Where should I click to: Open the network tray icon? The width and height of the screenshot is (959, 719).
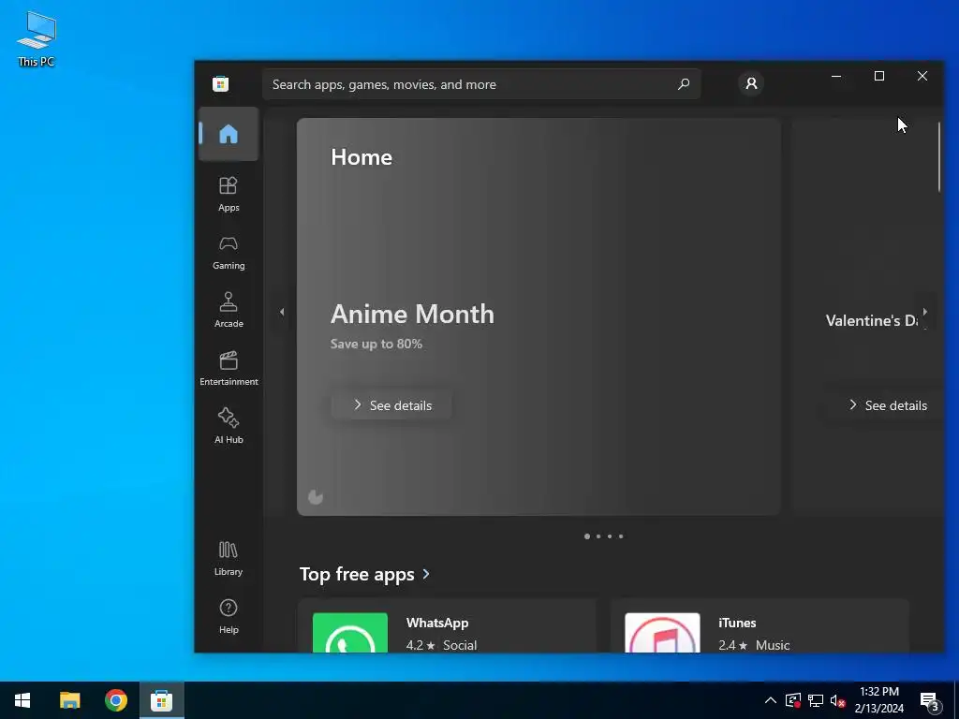(816, 700)
